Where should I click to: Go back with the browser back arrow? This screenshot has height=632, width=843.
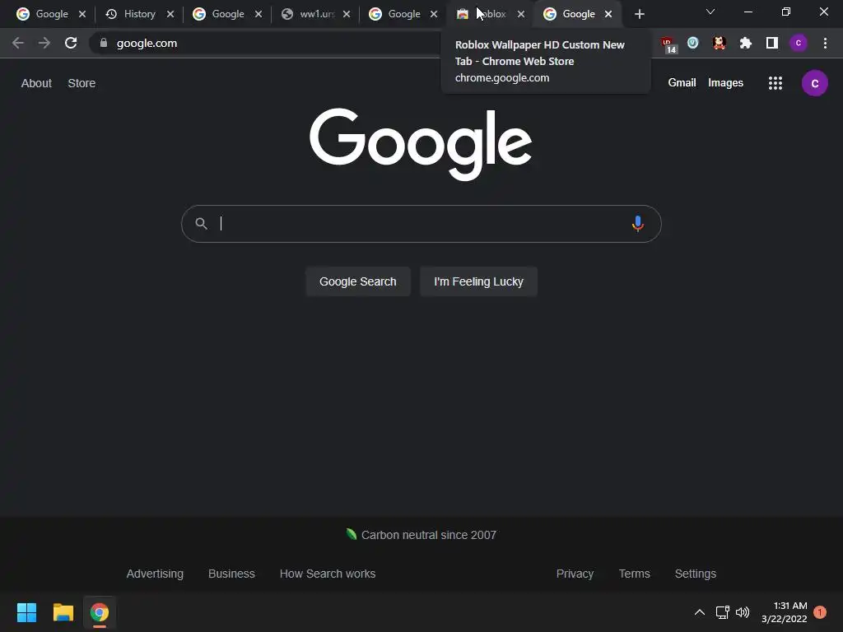pos(18,43)
